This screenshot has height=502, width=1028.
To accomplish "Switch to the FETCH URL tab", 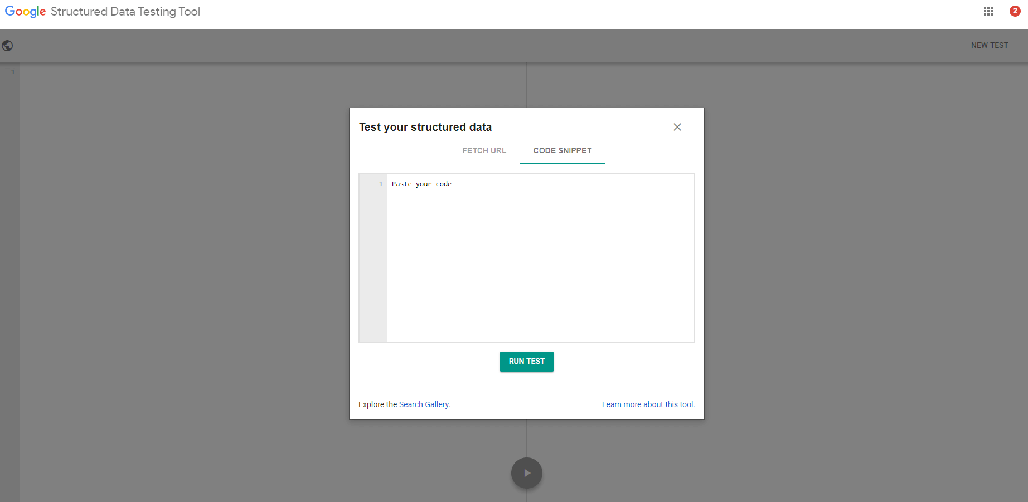I will (484, 150).
